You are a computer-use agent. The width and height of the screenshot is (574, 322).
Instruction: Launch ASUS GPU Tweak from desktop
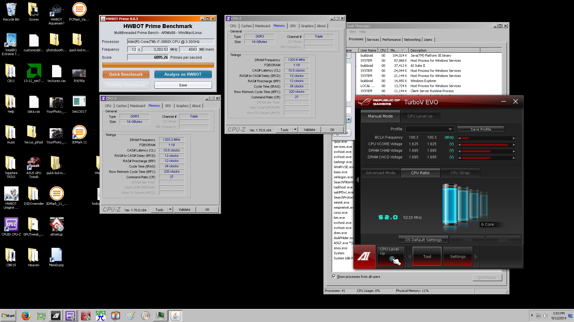34,167
